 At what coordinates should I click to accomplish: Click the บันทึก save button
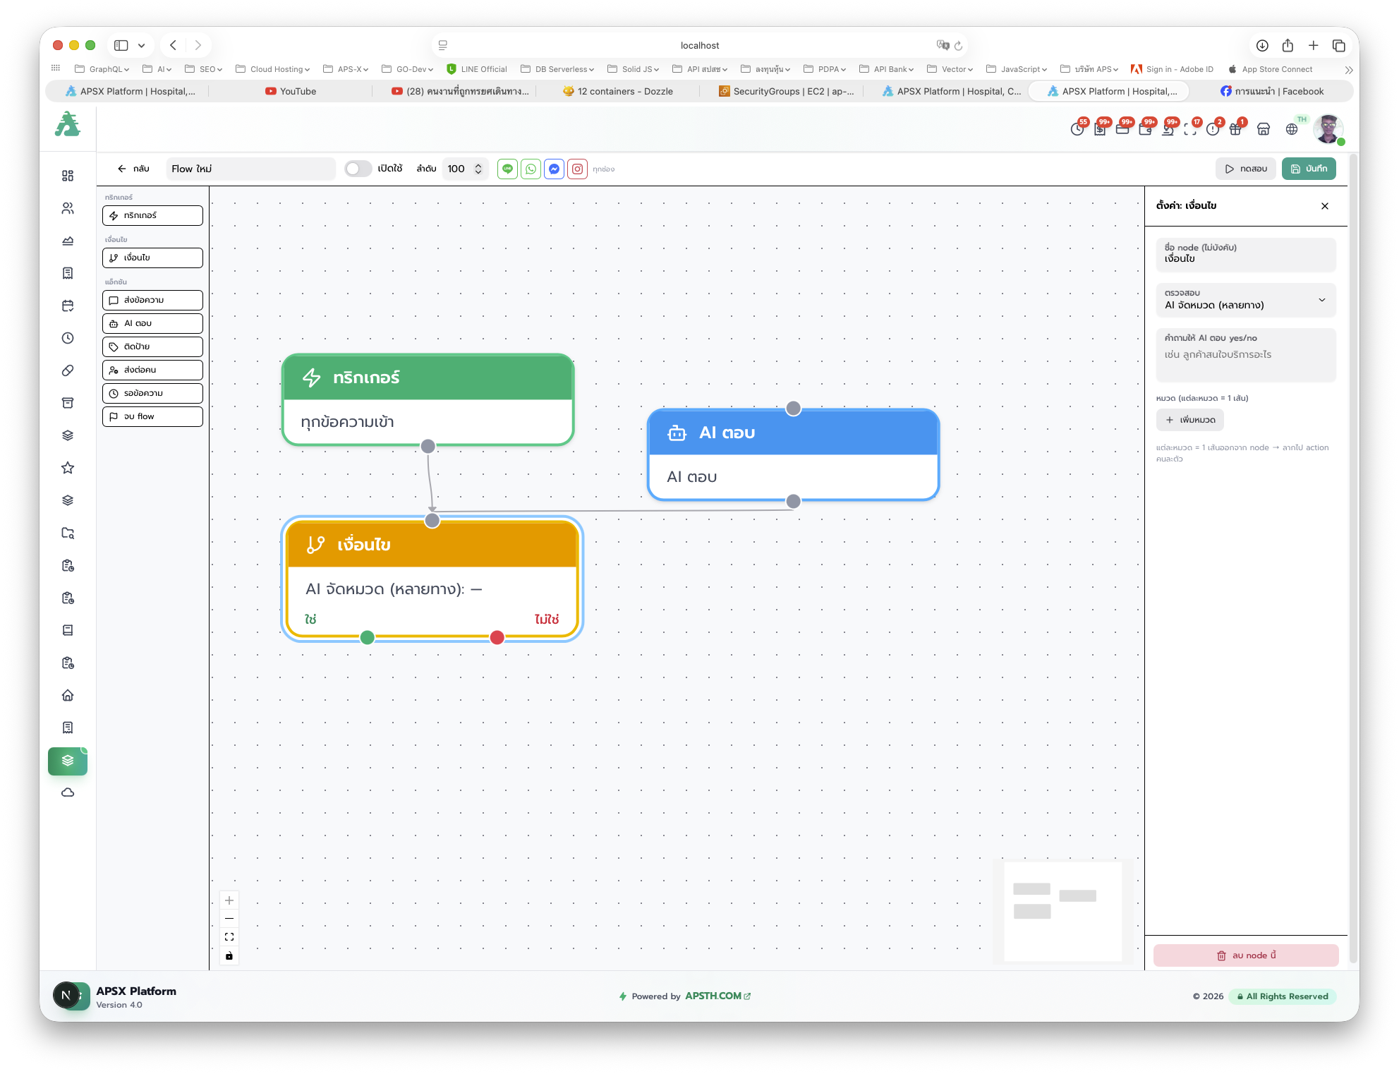tap(1309, 169)
